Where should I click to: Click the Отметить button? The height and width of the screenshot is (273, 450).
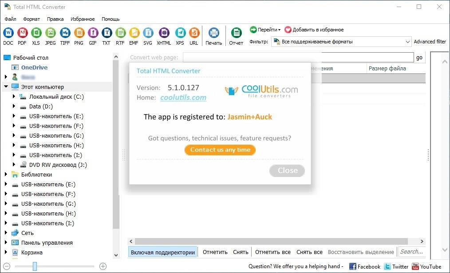click(x=215, y=252)
